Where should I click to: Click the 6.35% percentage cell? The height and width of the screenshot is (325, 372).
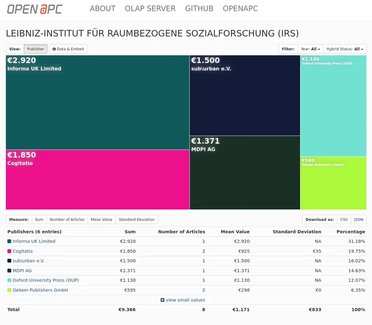click(x=358, y=290)
